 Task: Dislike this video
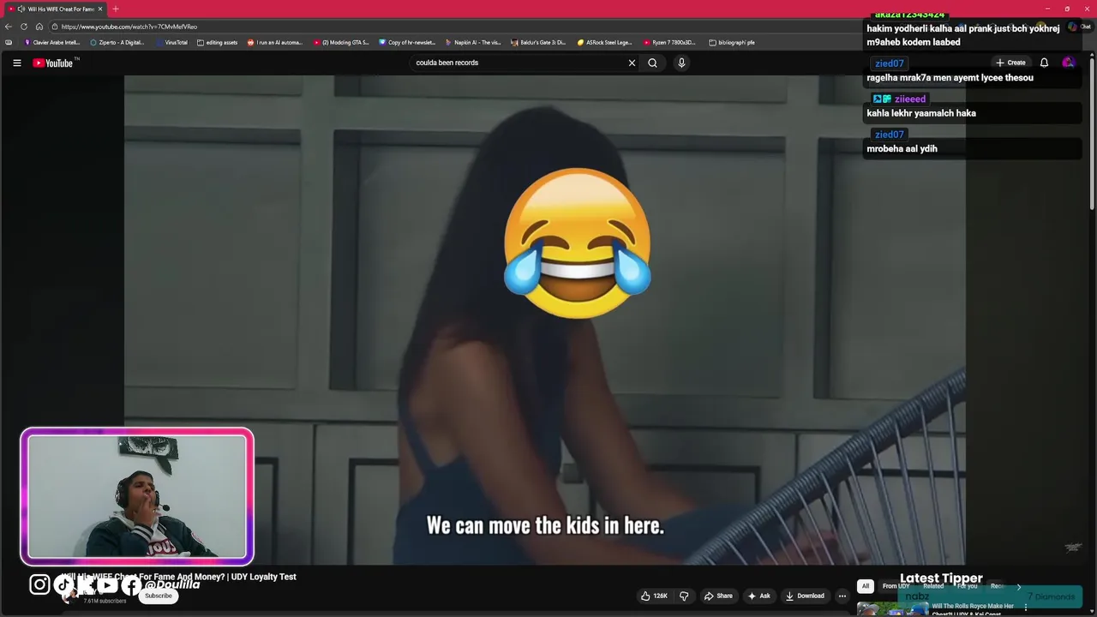(684, 596)
